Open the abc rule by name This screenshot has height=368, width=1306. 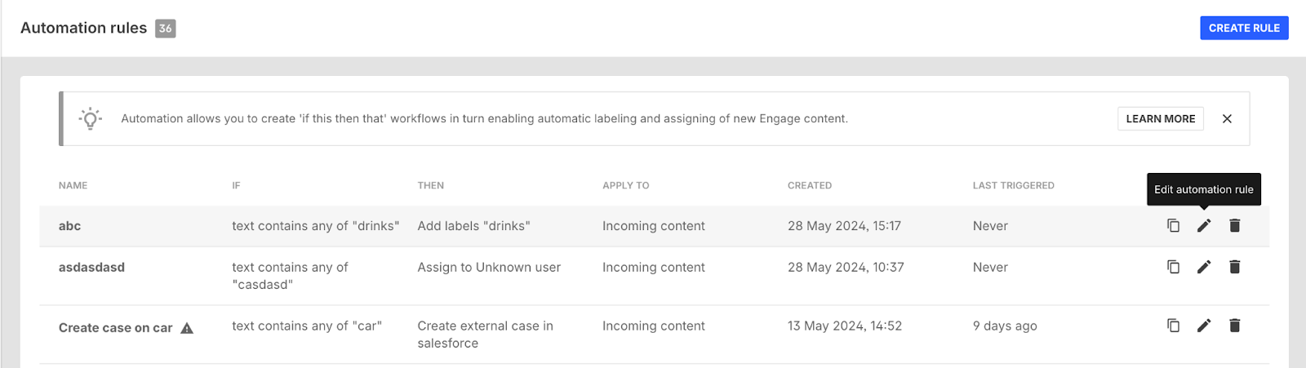pos(69,226)
